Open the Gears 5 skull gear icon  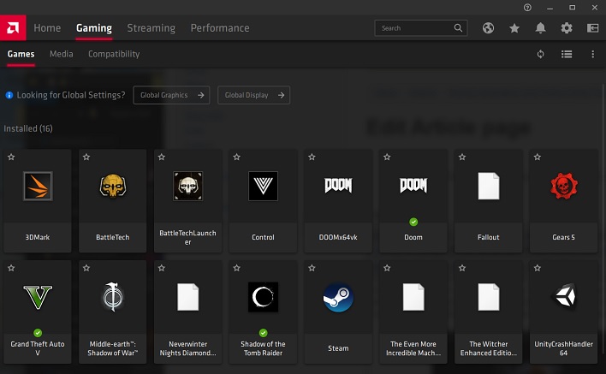click(563, 186)
